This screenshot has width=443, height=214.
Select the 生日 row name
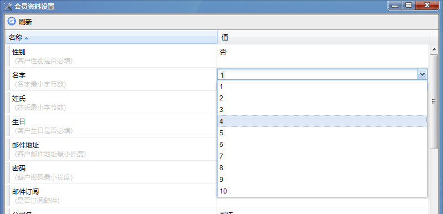(19, 122)
